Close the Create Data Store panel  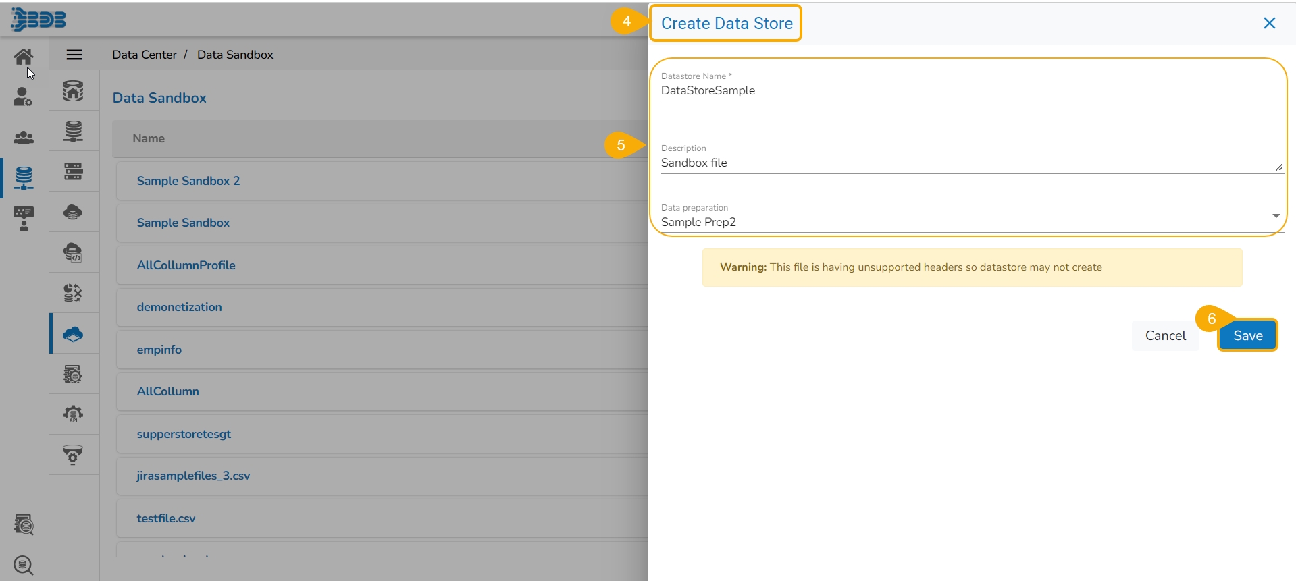[1269, 23]
